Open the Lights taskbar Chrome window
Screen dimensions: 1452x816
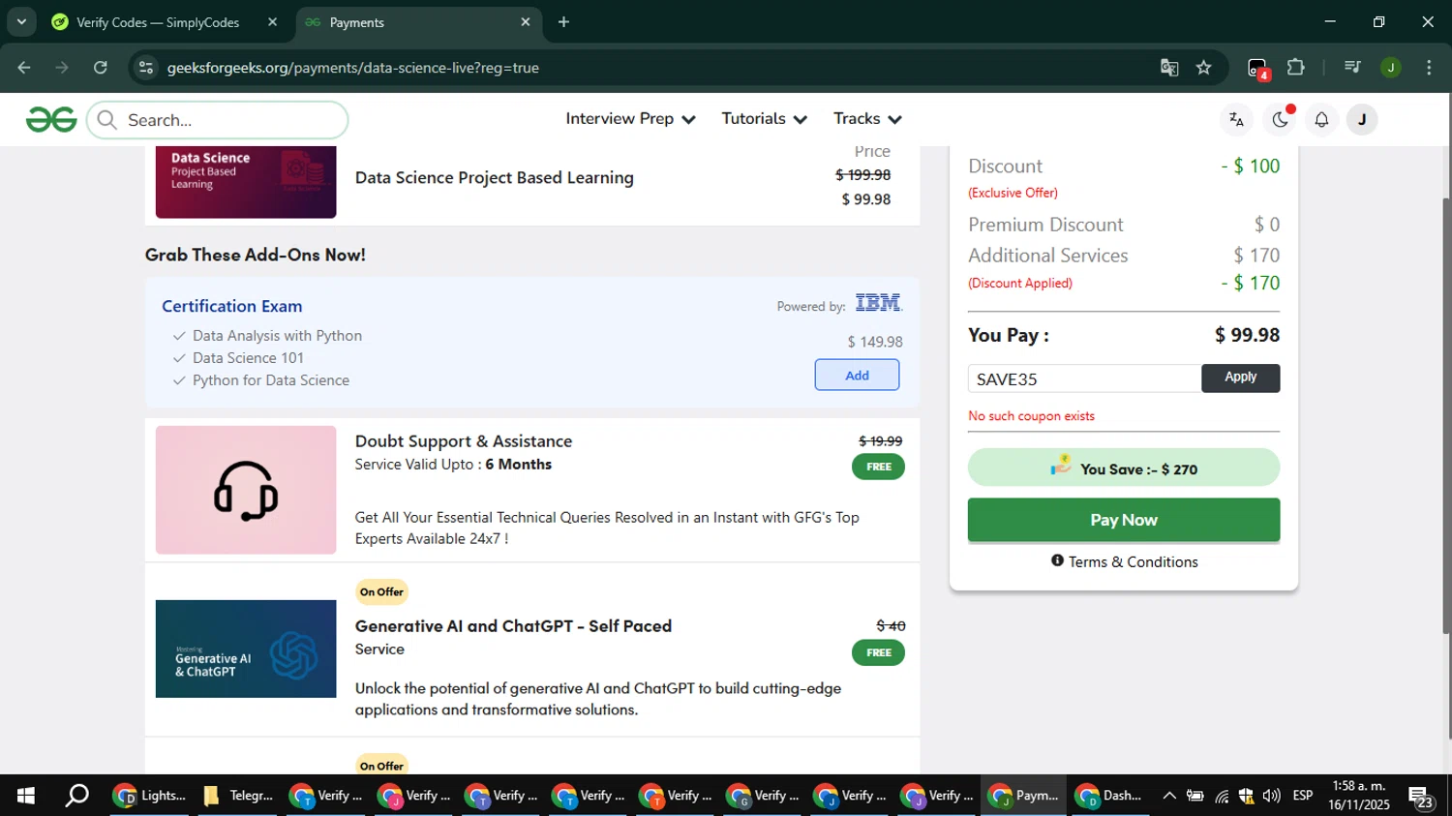[x=150, y=796]
